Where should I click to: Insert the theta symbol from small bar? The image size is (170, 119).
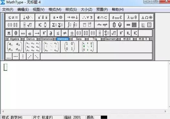point(16,33)
